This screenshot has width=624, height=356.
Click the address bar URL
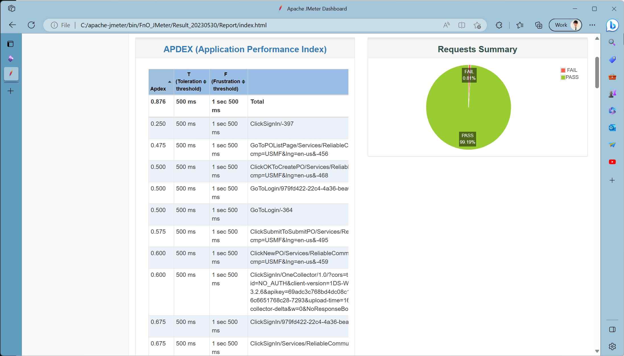click(x=173, y=25)
